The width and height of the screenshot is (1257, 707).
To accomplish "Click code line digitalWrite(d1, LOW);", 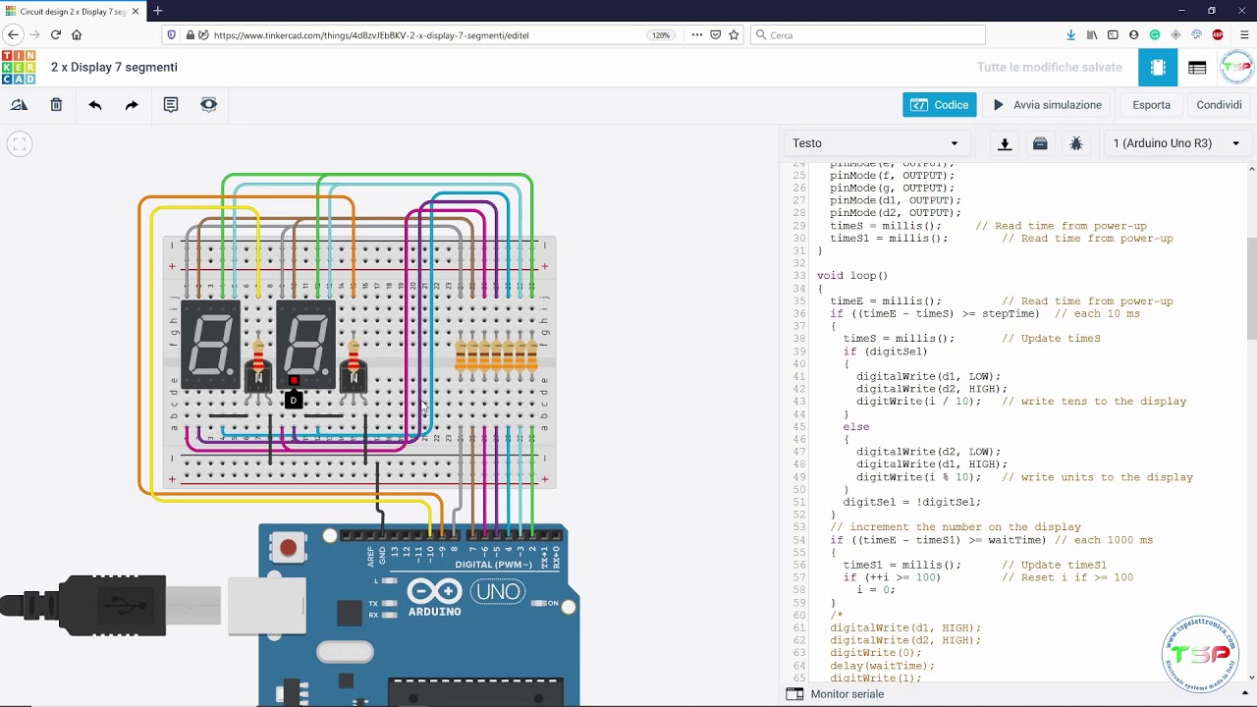I will (x=928, y=376).
